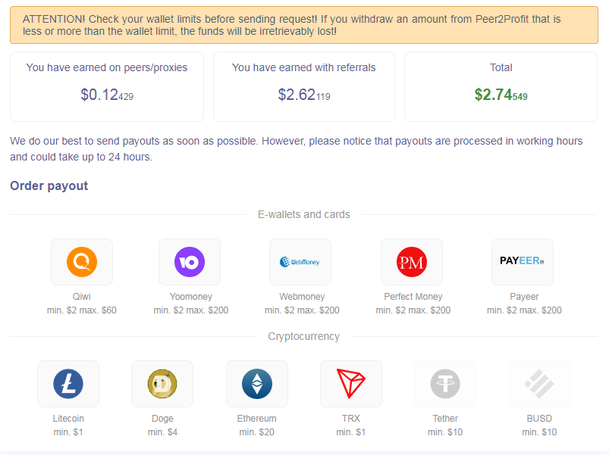Click the E-wallets and cards label
The height and width of the screenshot is (455, 609).
tap(304, 214)
